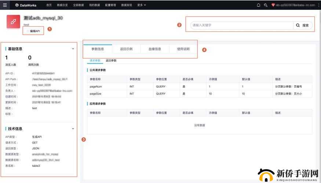Screen dimensions: 321x183
Task: Click the DataWorks logo
Action: pyautogui.click(x=26, y=5)
